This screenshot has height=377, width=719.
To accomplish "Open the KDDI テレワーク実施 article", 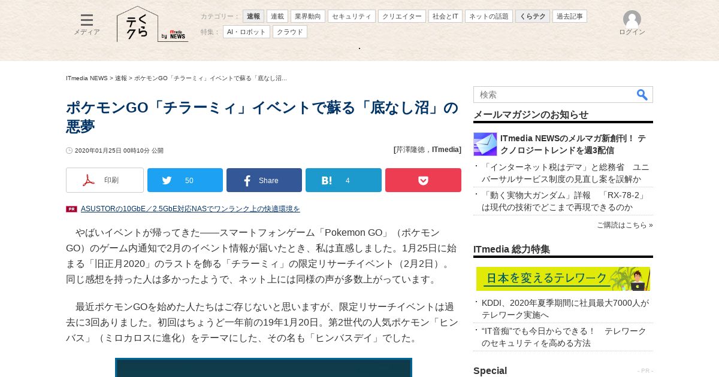I will (566, 309).
